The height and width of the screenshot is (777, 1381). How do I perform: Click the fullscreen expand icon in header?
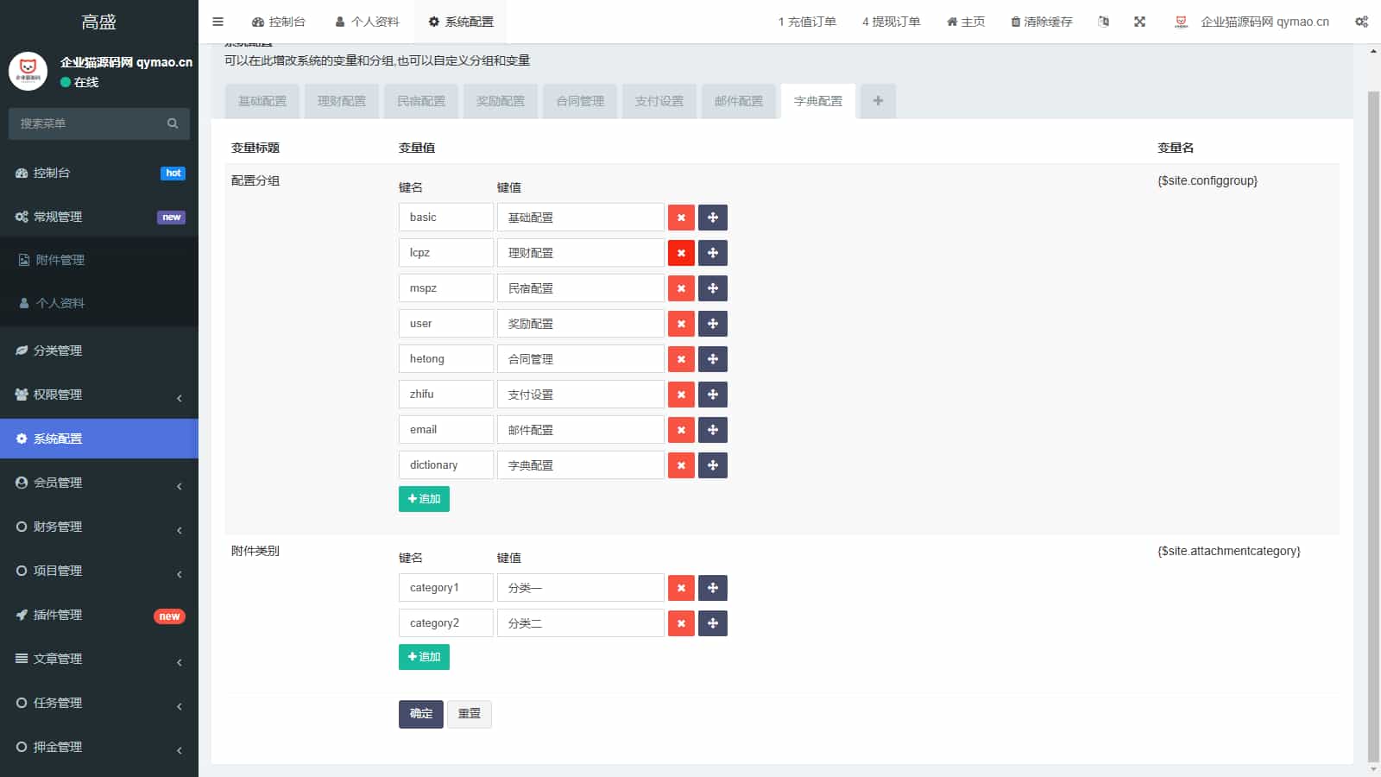click(x=1139, y=22)
